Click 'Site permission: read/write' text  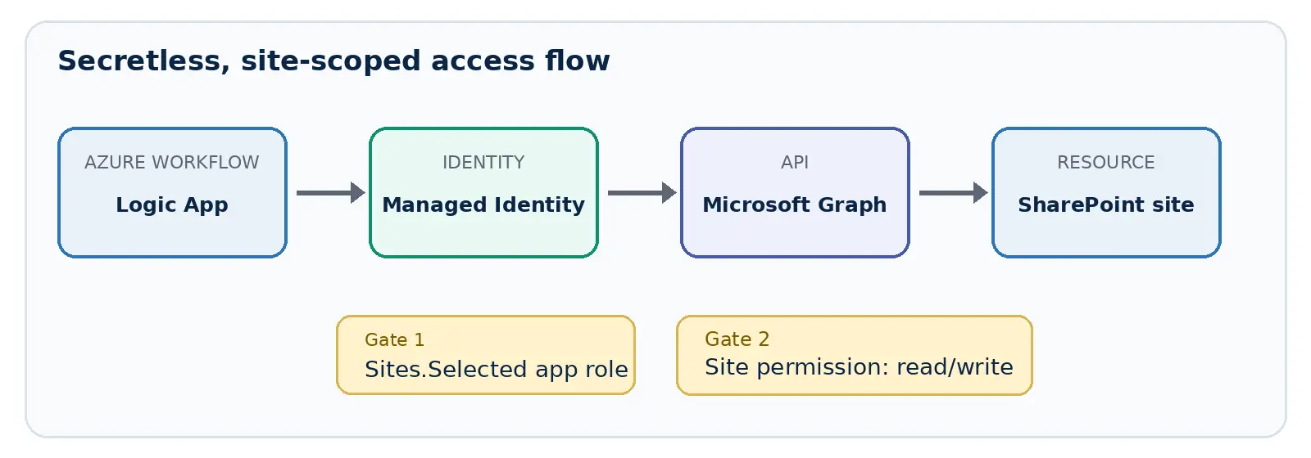pyautogui.click(x=859, y=366)
